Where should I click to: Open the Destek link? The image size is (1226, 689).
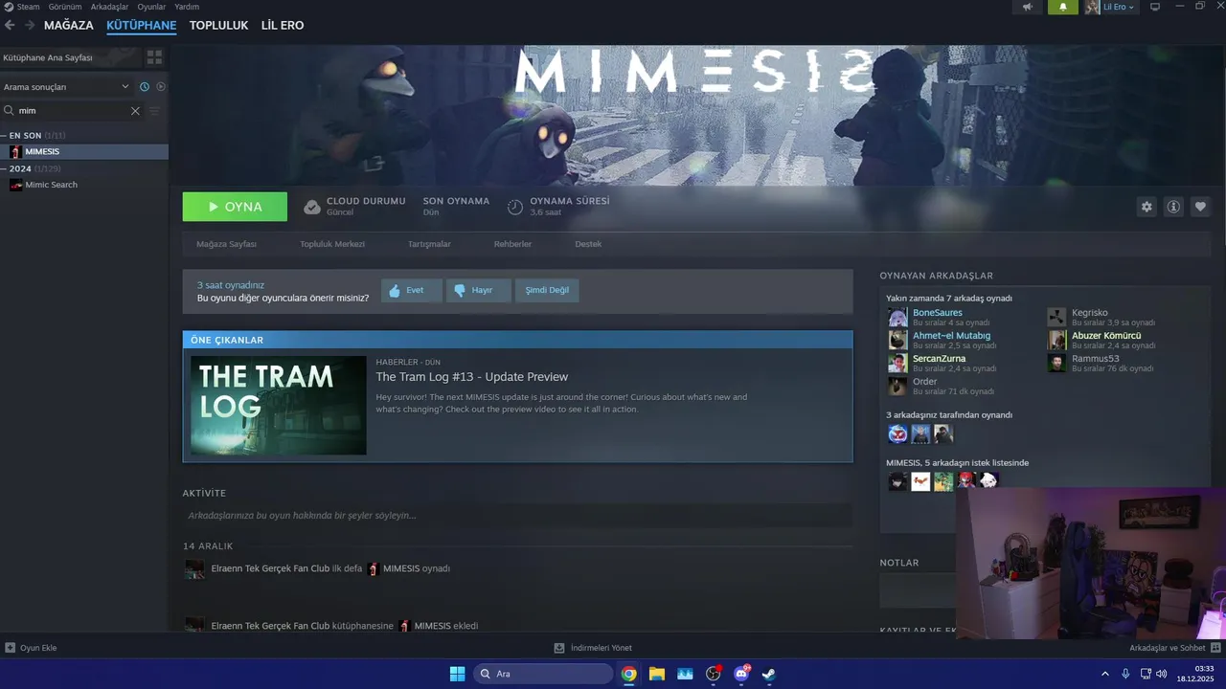[588, 244]
